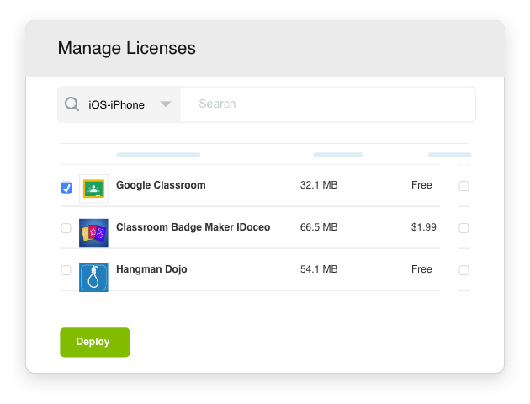The width and height of the screenshot is (530, 404).
Task: Click the 32.1 MB size value
Action: pyautogui.click(x=319, y=185)
